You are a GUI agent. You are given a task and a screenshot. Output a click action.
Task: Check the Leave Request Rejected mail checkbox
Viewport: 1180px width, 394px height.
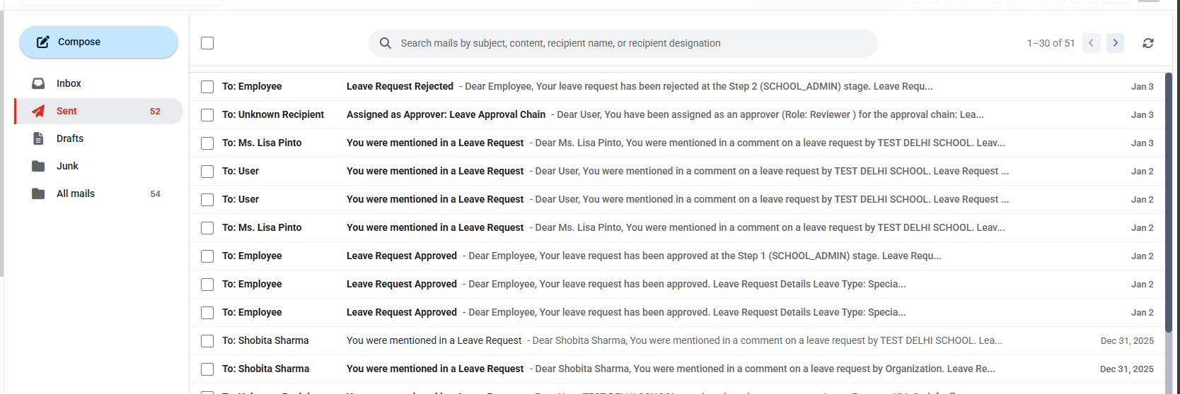[207, 87]
